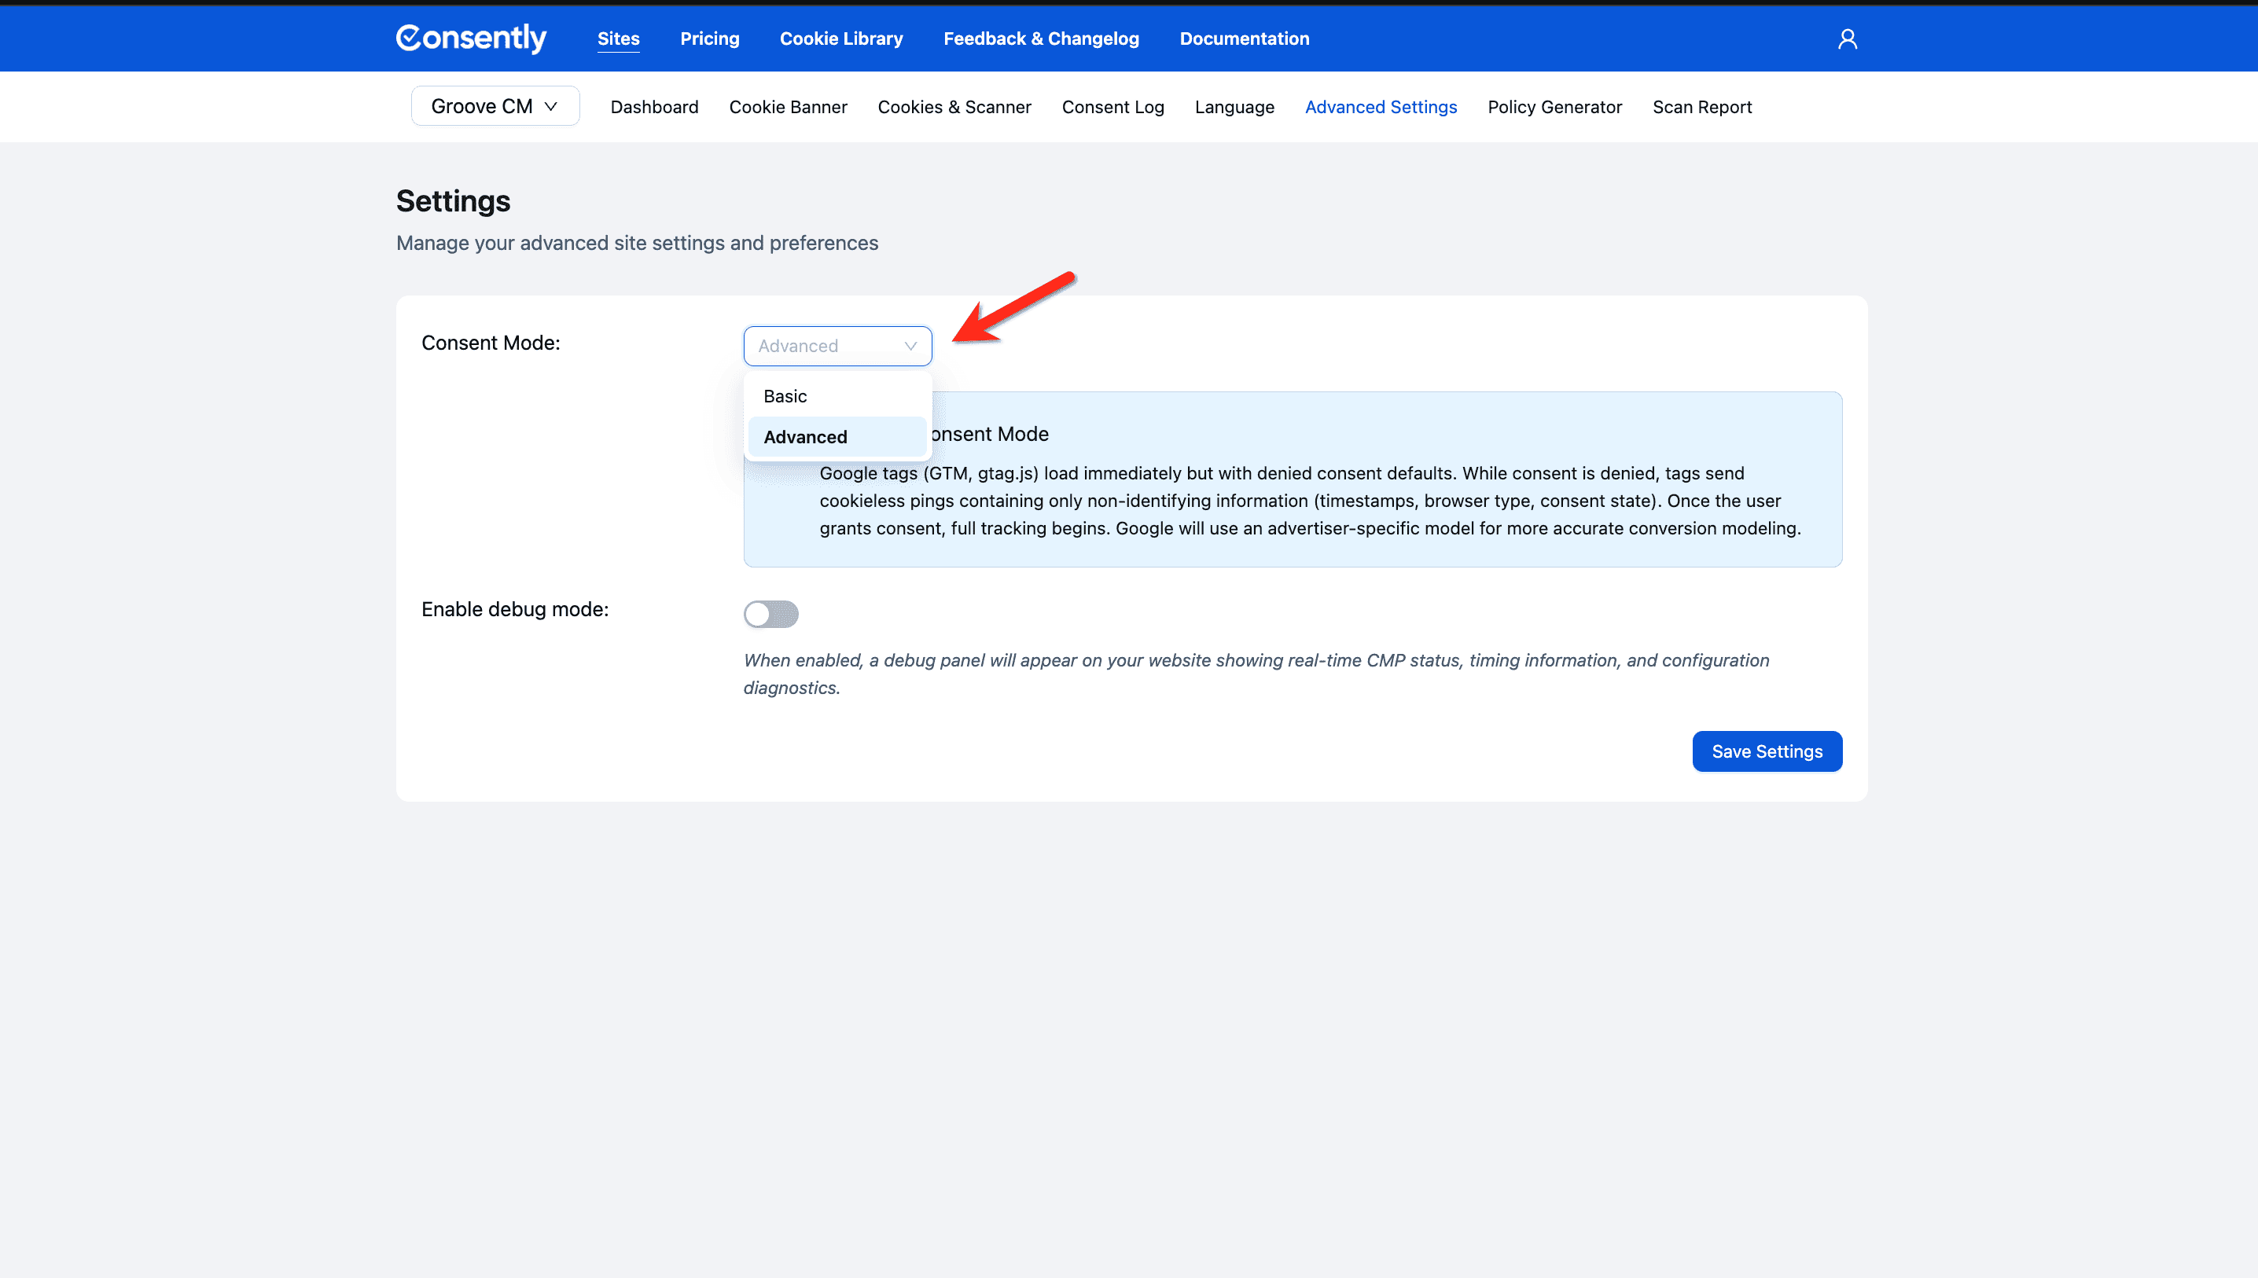
Task: Open the Documentation link
Action: (1243, 39)
